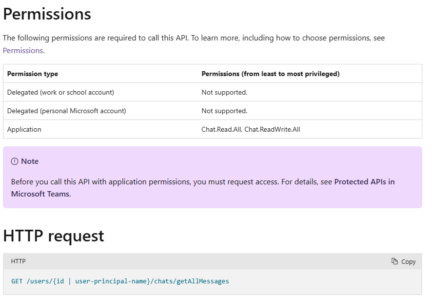Click the Application row cell
This screenshot has width=432, height=297.
click(24, 129)
